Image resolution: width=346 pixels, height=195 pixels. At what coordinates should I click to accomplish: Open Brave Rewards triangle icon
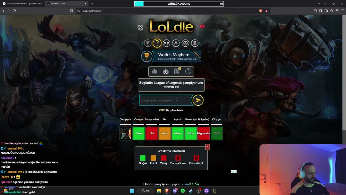(267, 11)
